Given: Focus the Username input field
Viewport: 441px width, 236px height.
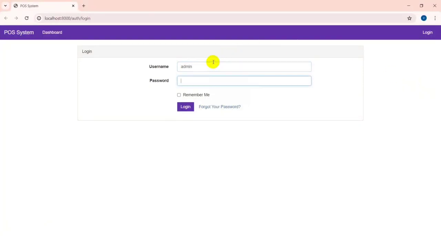Looking at the screenshot, I should pyautogui.click(x=244, y=67).
